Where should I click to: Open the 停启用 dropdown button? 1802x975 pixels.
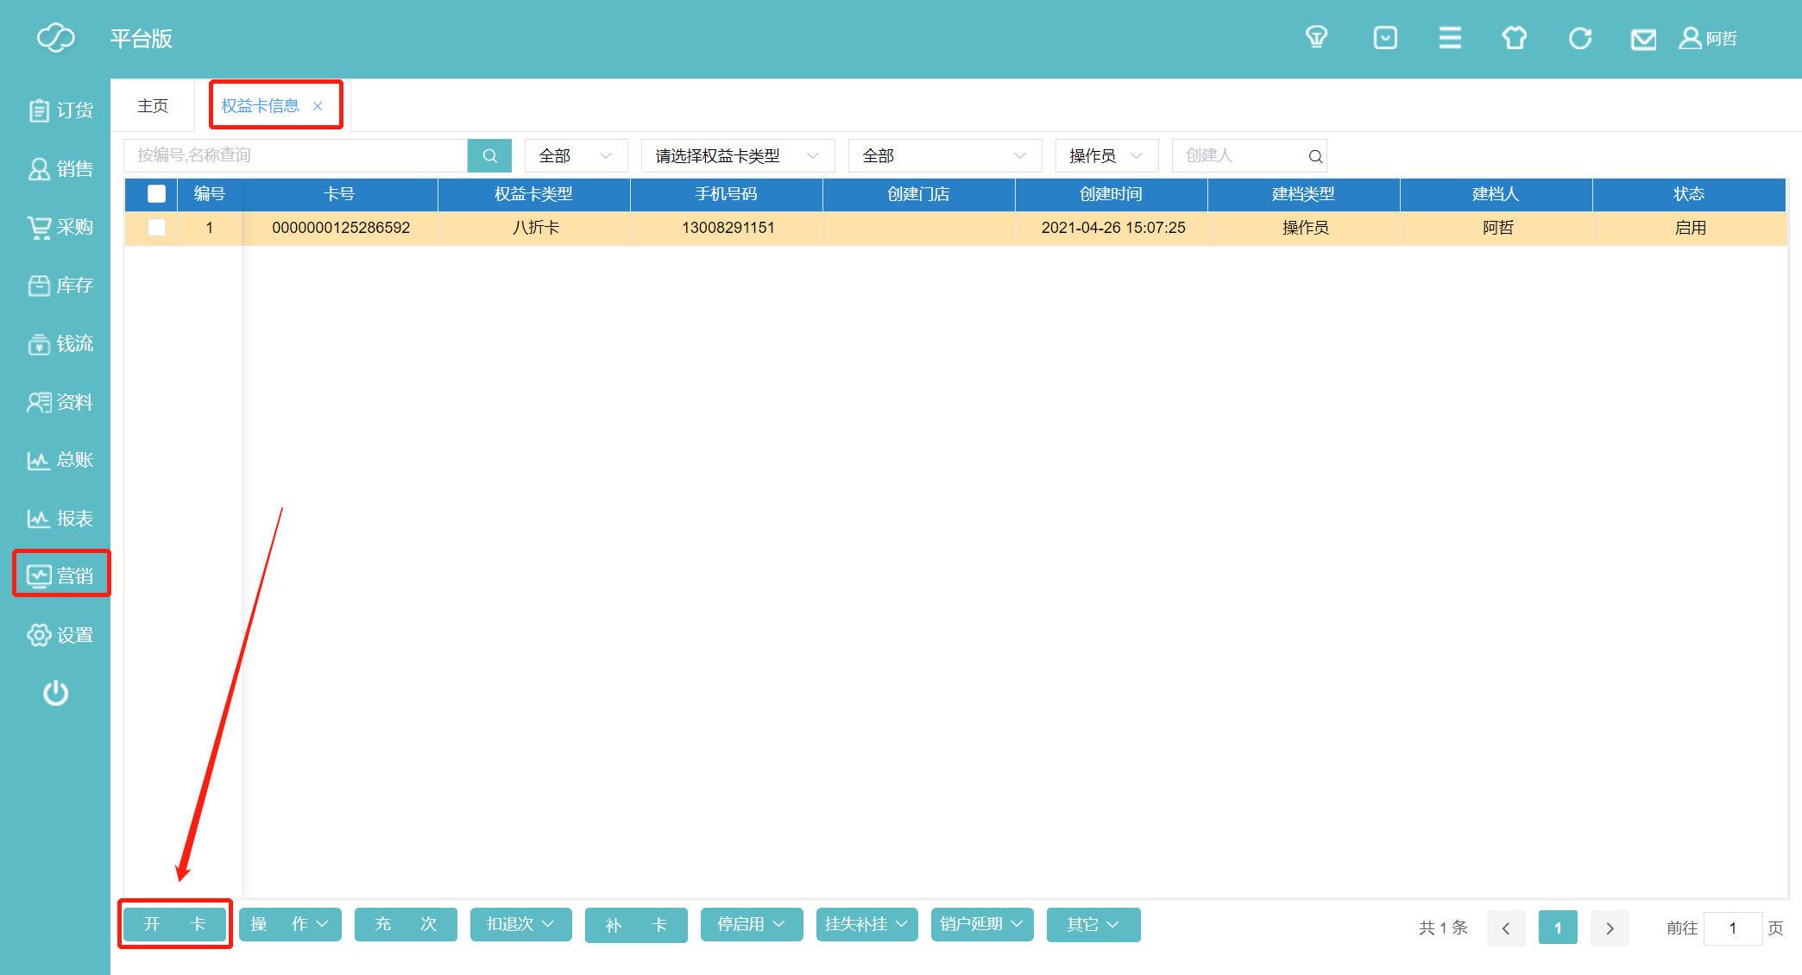pyautogui.click(x=751, y=924)
